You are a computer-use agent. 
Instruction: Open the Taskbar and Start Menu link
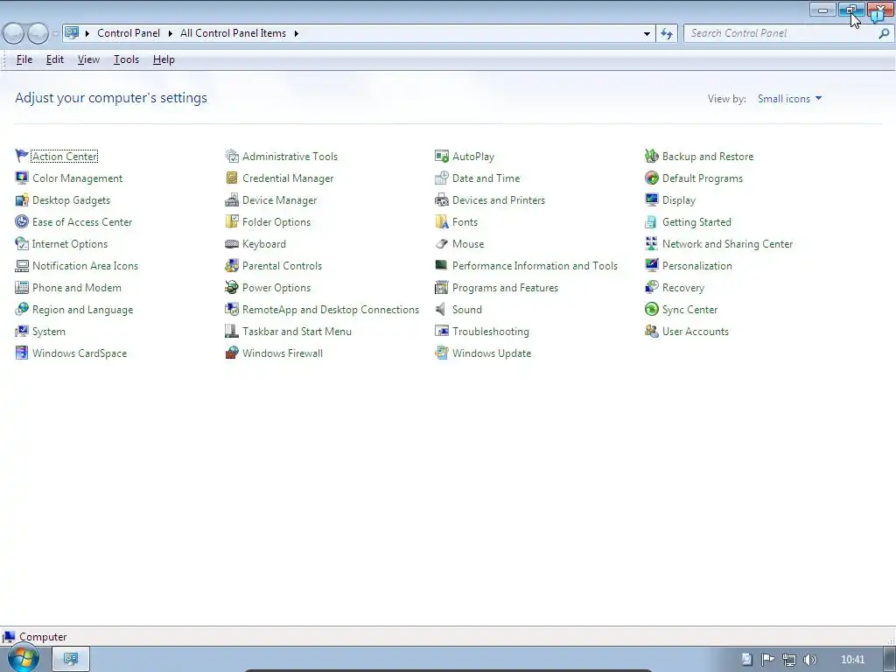pyautogui.click(x=297, y=332)
